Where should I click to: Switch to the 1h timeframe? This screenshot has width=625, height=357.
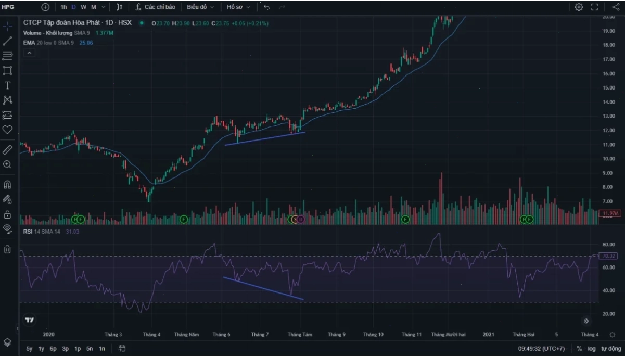(63, 7)
